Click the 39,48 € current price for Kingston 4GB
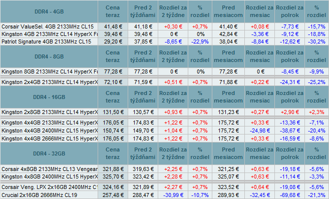 113,34
